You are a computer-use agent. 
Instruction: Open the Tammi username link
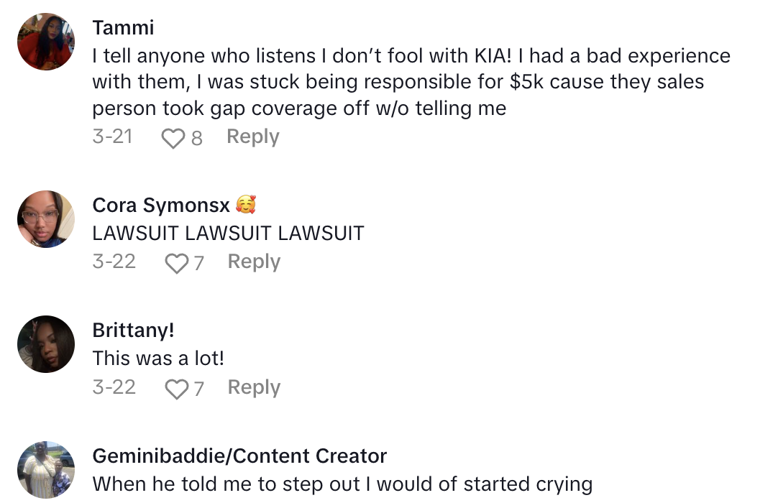click(123, 28)
